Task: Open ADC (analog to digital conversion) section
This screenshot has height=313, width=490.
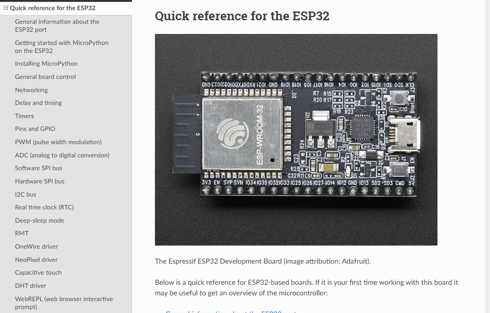Action: (x=62, y=155)
